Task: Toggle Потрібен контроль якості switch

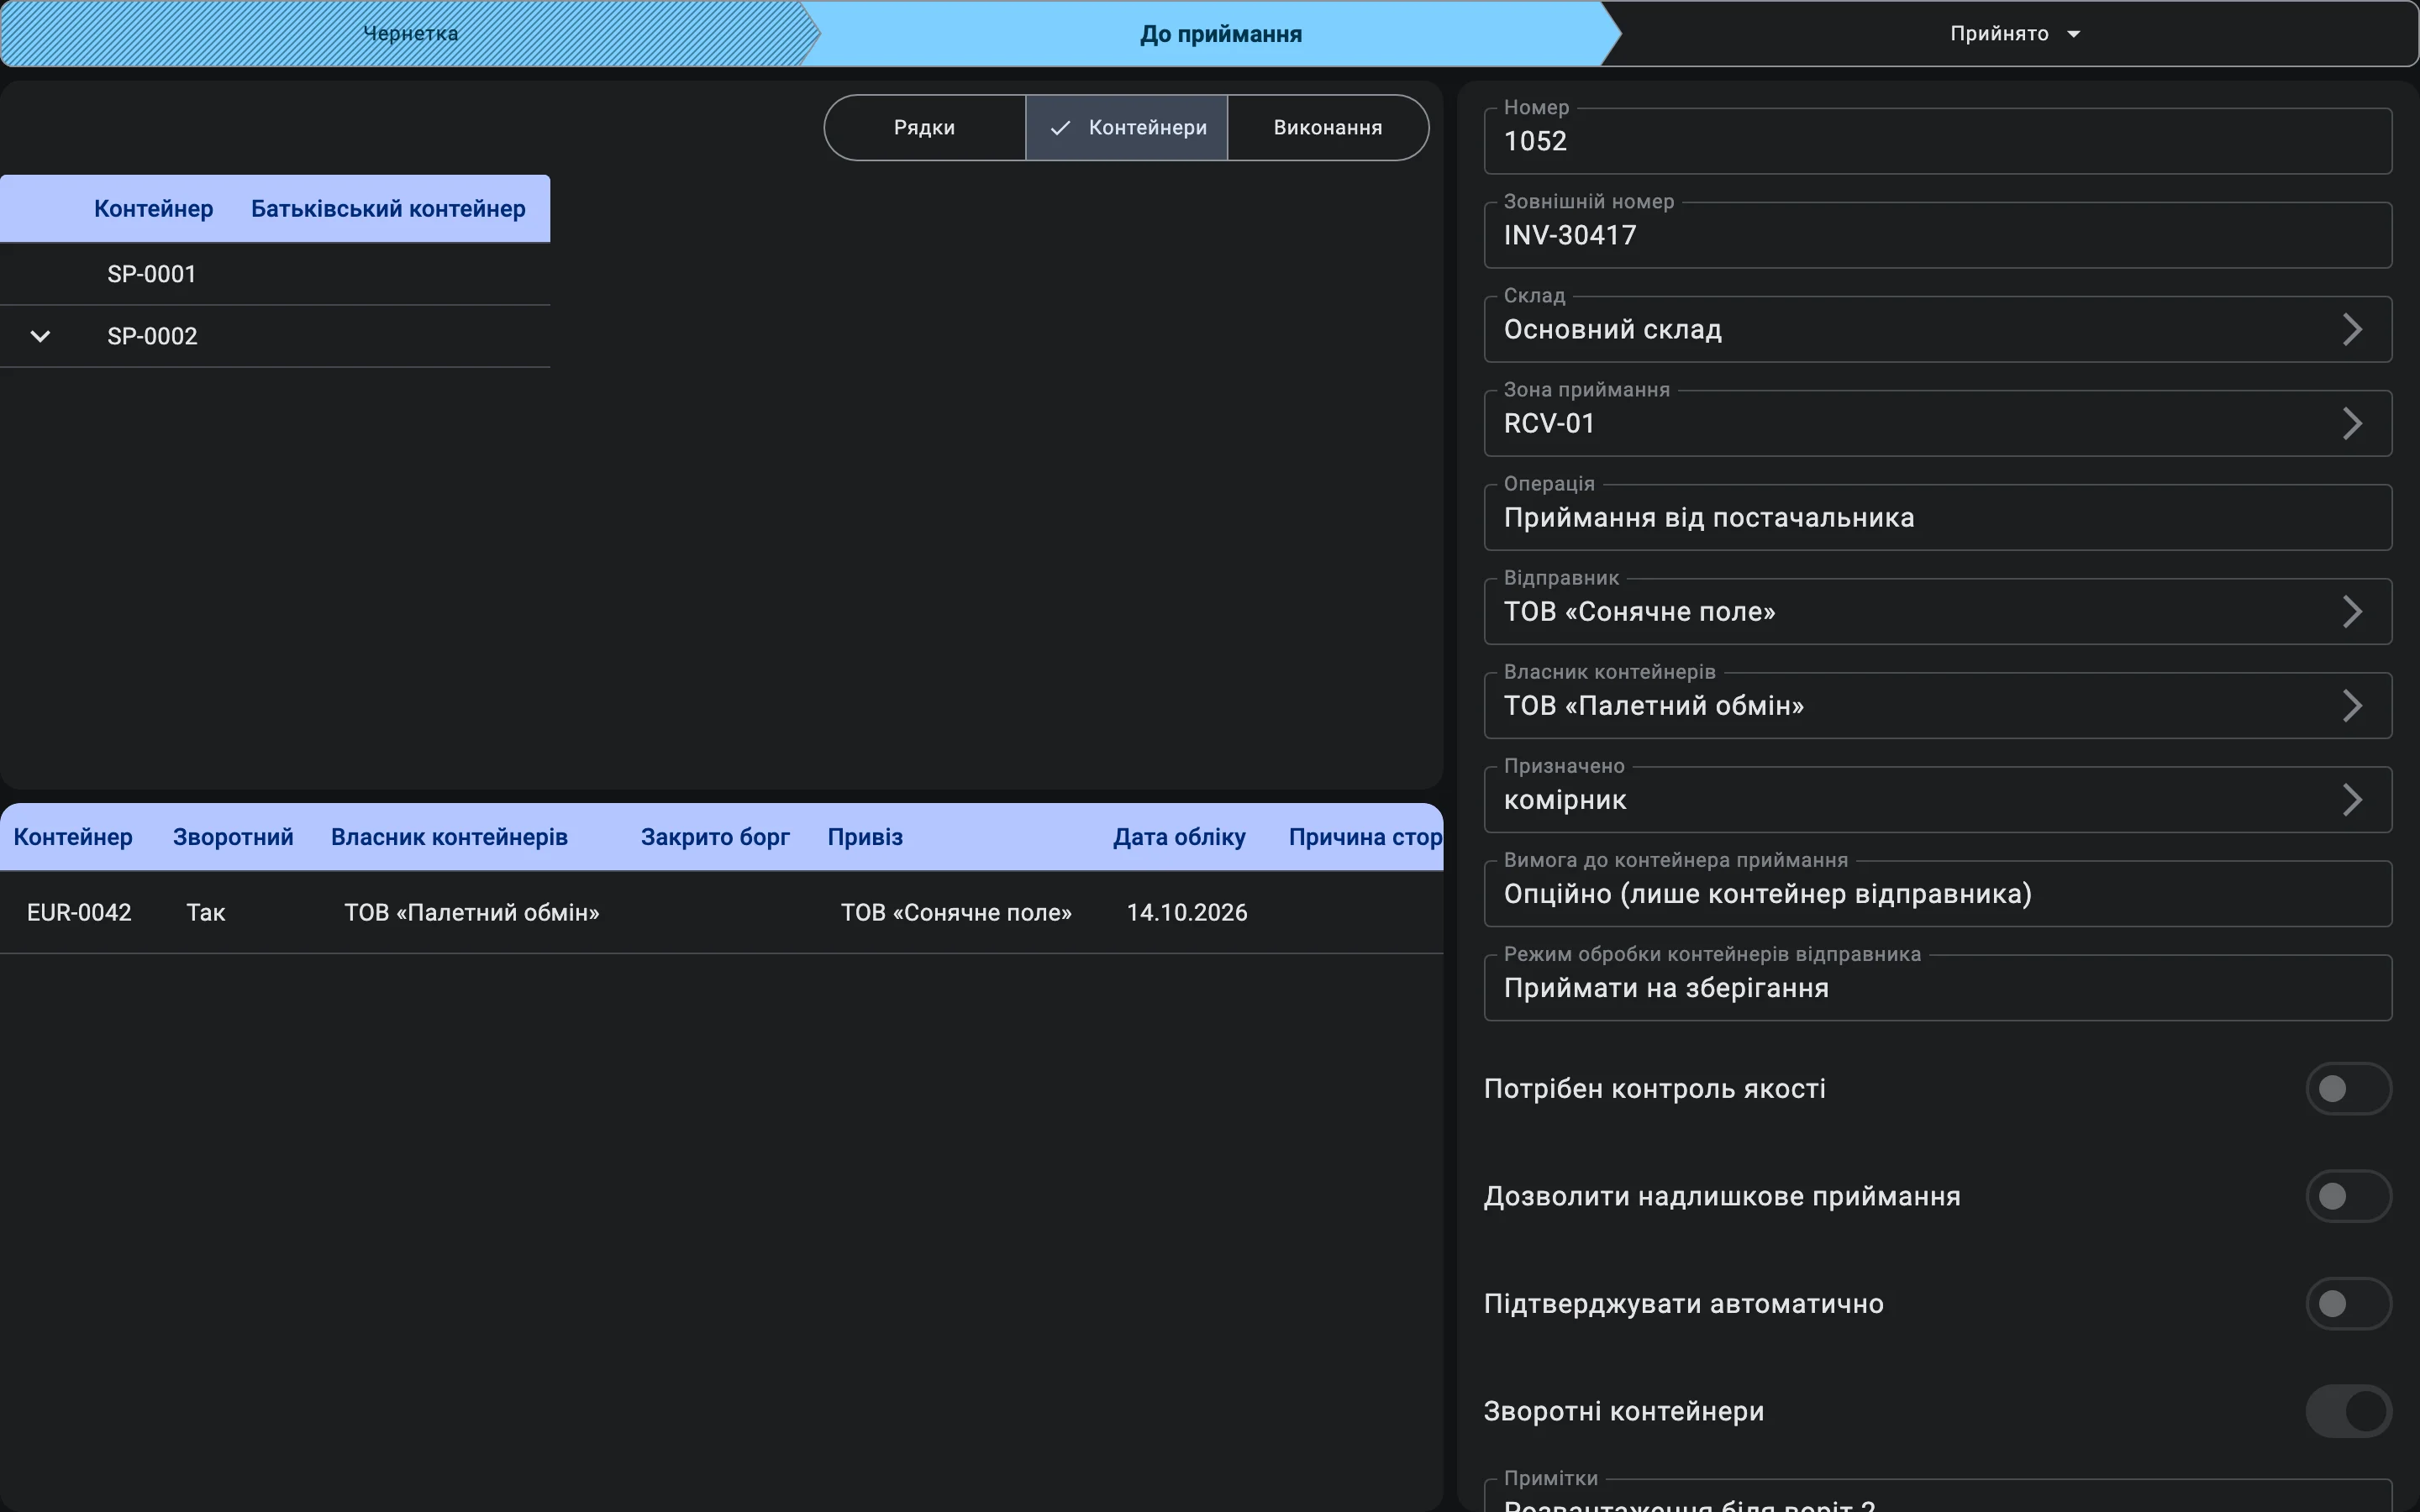Action: 2348,1088
